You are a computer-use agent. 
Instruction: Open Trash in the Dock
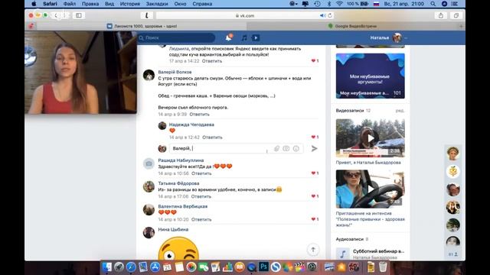point(383,267)
